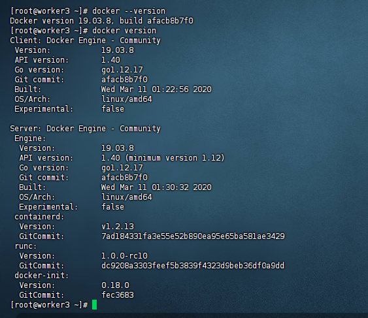
Task: Click Server built date 'Wed Mar 11 01:30:32 2020'
Action: point(156,187)
